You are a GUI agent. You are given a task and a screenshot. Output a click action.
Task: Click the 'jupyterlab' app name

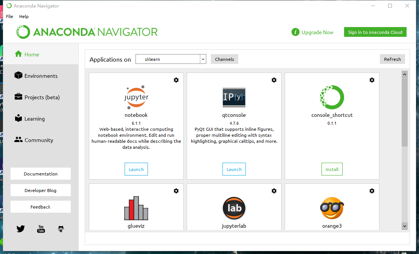pyautogui.click(x=234, y=226)
